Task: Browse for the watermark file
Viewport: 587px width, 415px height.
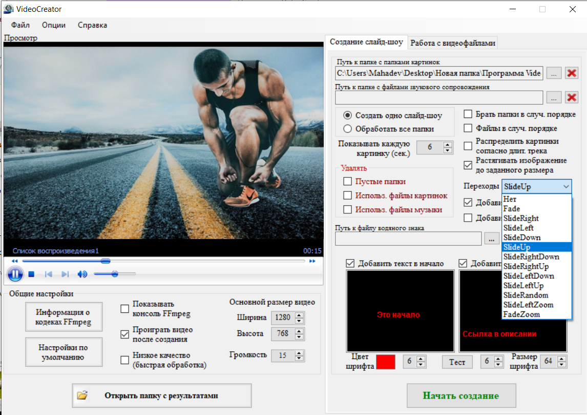Action: 491,239
